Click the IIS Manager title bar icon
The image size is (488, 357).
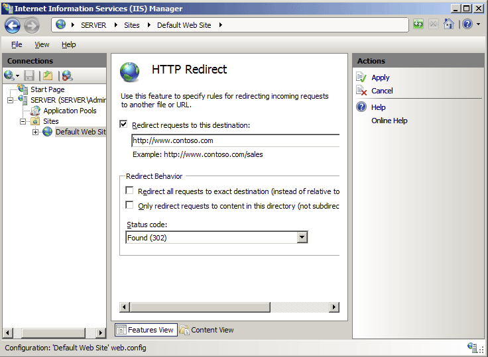point(8,8)
